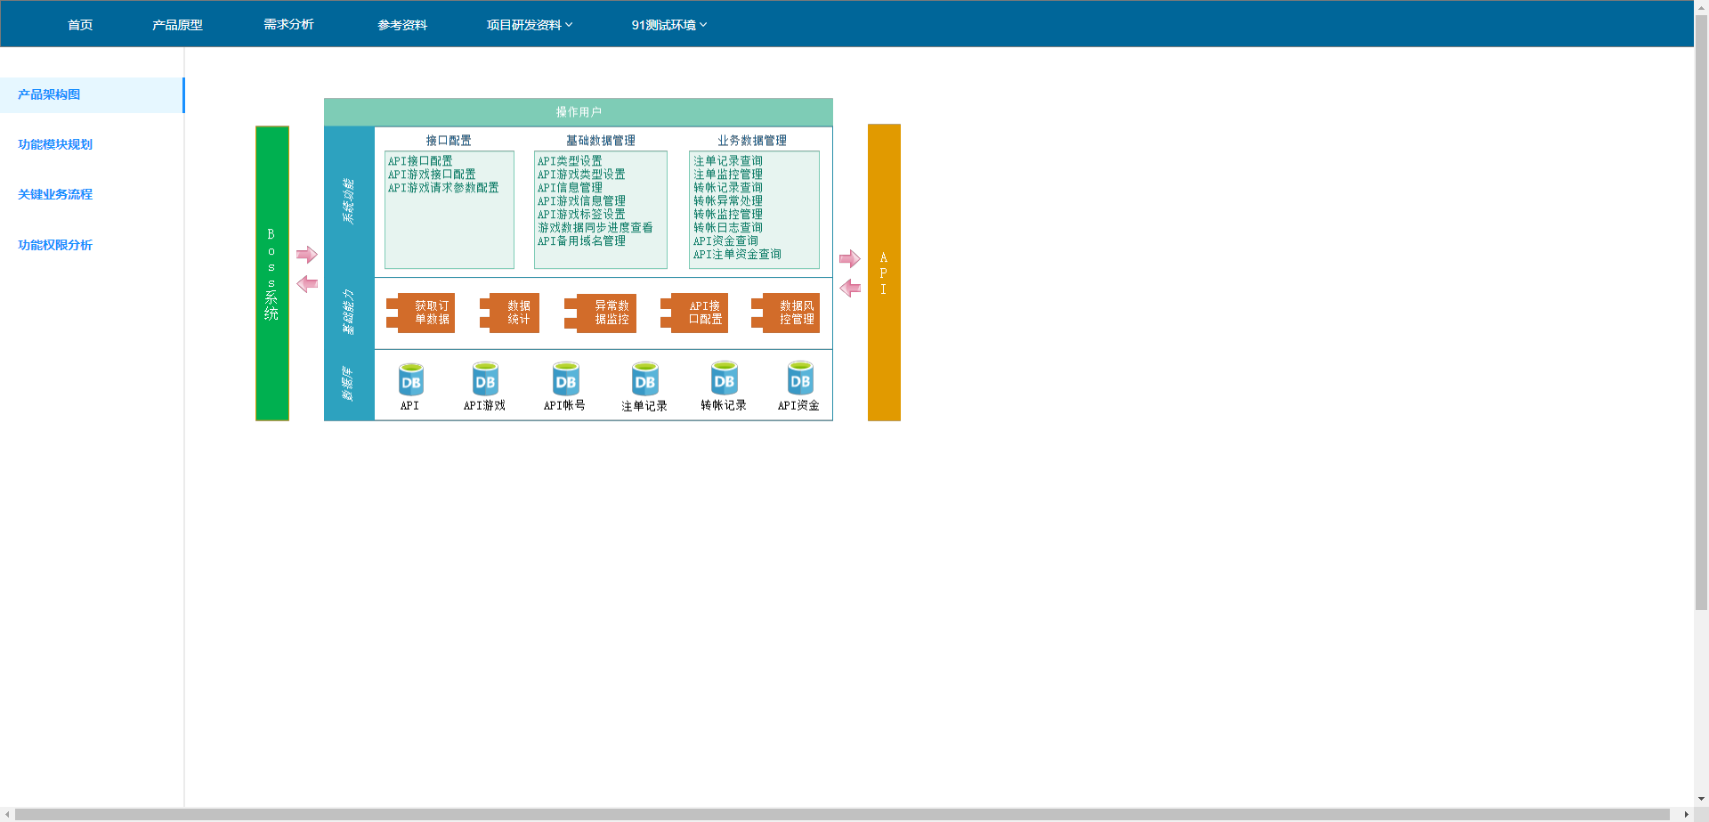Click the API游戏请求参数配置 text
The width and height of the screenshot is (1709, 822).
443,188
